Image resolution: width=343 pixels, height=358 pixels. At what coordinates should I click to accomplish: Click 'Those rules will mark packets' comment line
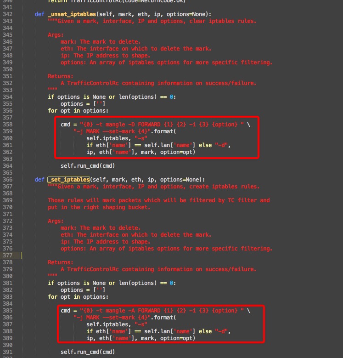click(159, 200)
